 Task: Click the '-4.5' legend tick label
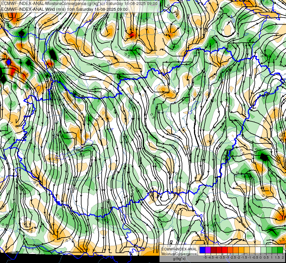tap(211, 257)
